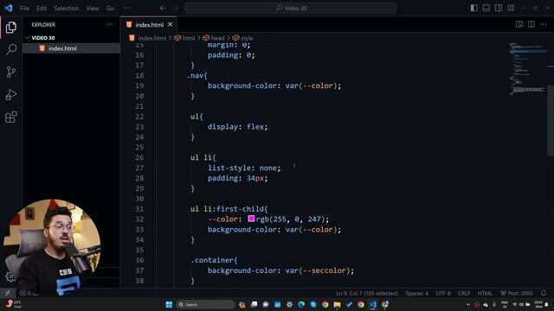Change encoding via UTF-8
Viewport: 554px width, 311px height.
tap(443, 294)
